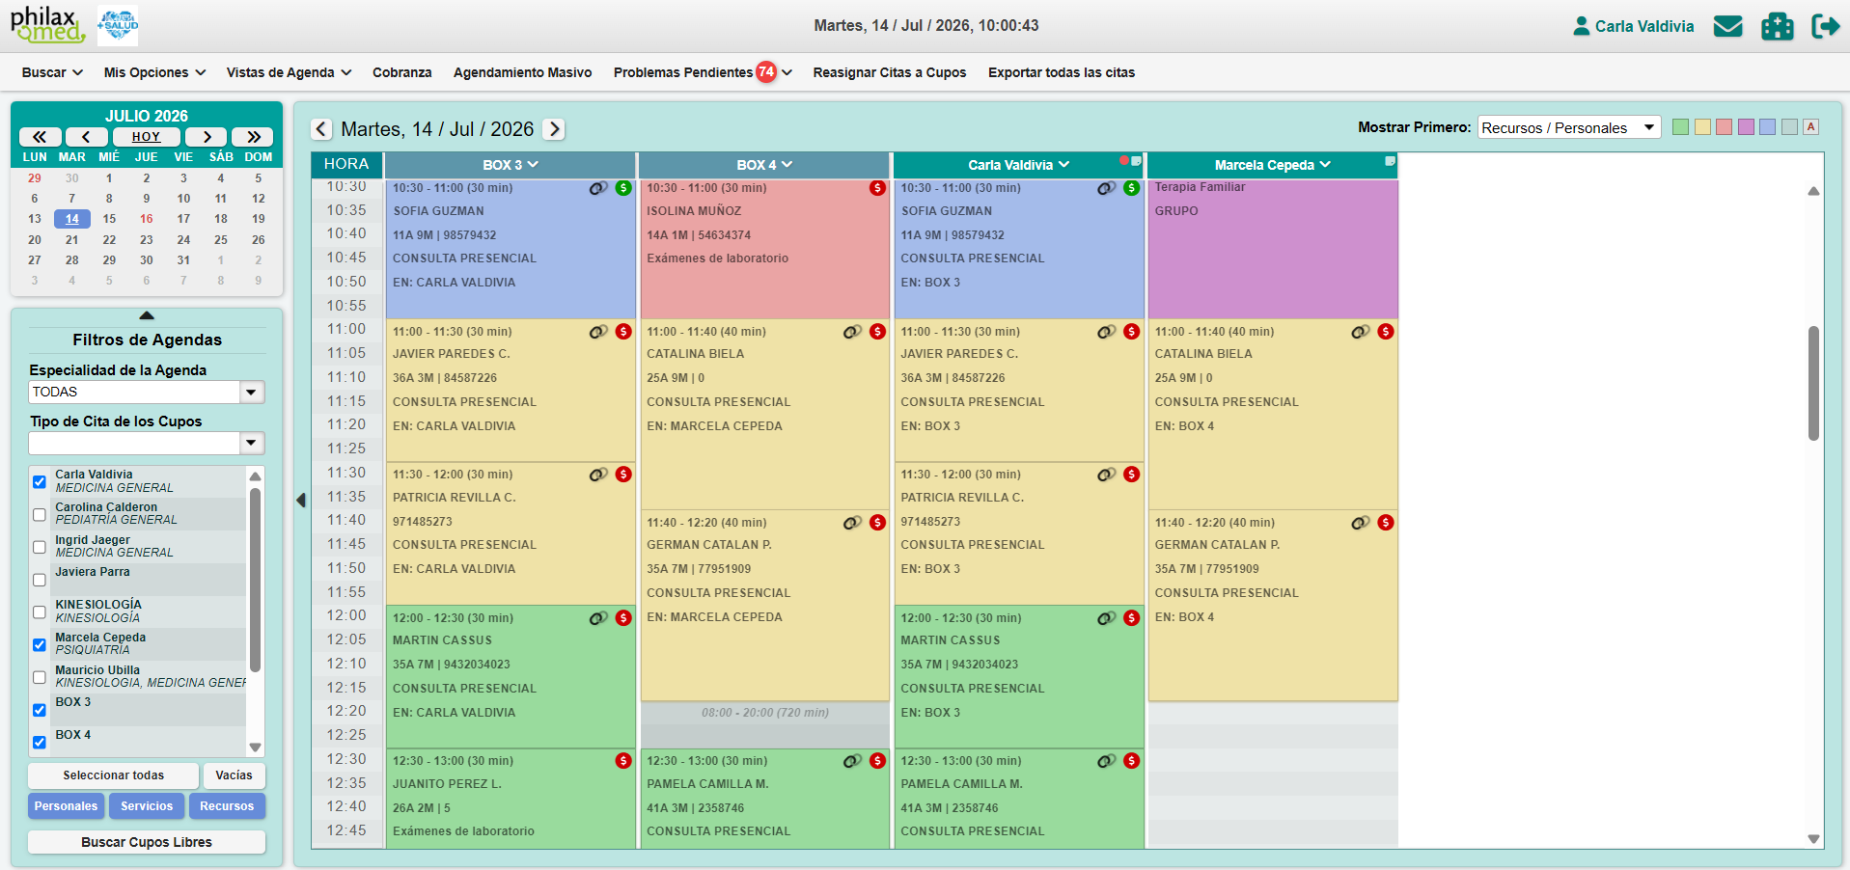Viewport: 1850px width, 870px height.
Task: Click the logout icon
Action: (1825, 26)
